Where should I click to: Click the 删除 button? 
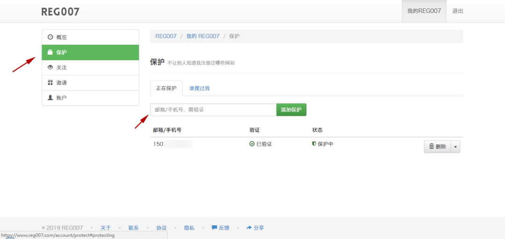pos(437,147)
